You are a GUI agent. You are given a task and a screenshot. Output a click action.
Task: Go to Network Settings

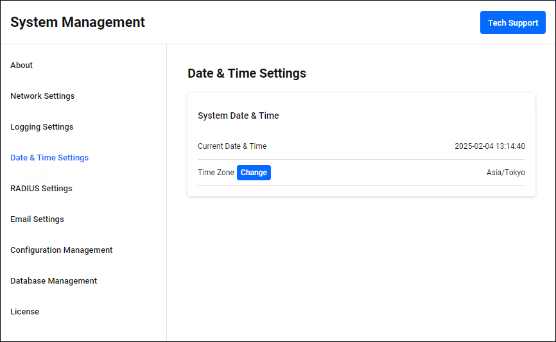[42, 96]
